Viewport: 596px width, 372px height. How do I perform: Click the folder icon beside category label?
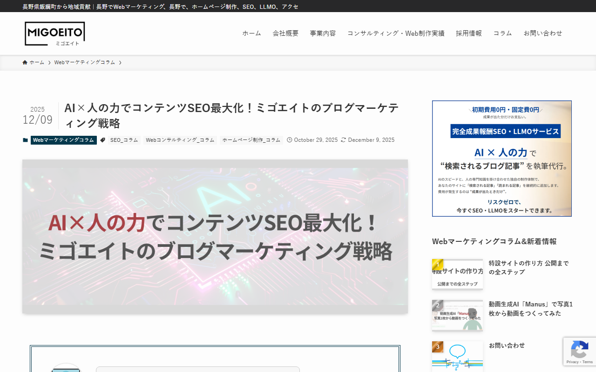(25, 140)
